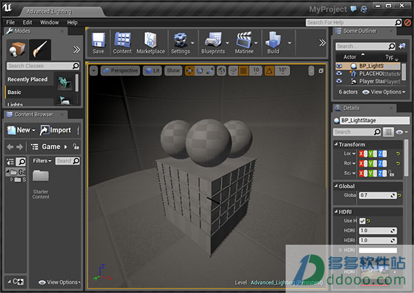Screen dimensions: 414x293
Task: Click the Import button in Content Browser
Action: point(55,130)
